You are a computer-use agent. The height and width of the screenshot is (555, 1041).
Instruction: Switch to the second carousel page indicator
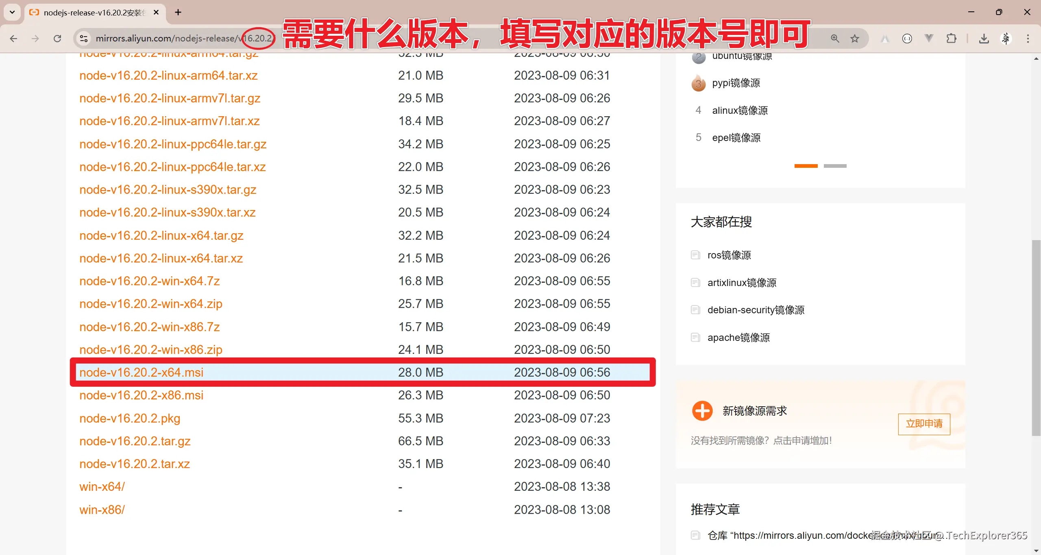click(835, 166)
